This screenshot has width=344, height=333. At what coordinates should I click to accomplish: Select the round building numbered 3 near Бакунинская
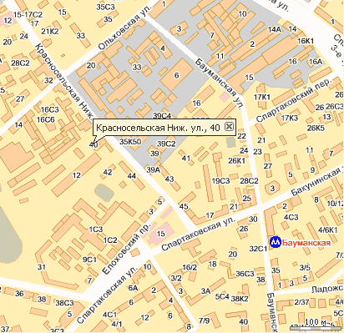click(272, 189)
